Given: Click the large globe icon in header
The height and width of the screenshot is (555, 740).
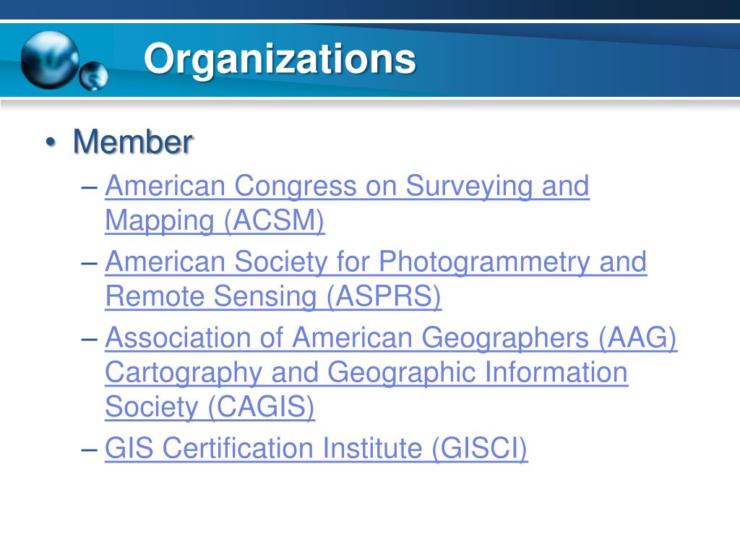Looking at the screenshot, I should point(51,60).
